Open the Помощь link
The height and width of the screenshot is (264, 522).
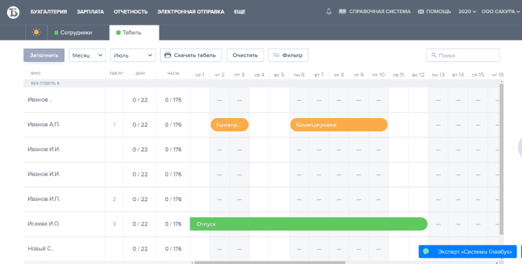click(x=434, y=11)
